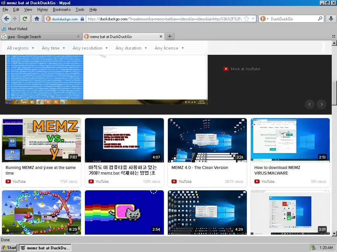The width and height of the screenshot is (337, 252).
Task: Click the scrollbar up arrow
Action: 334,43
